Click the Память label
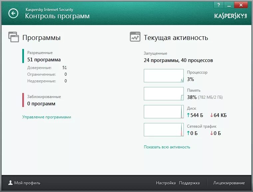The height and width of the screenshot is (192, 253). pyautogui.click(x=194, y=90)
